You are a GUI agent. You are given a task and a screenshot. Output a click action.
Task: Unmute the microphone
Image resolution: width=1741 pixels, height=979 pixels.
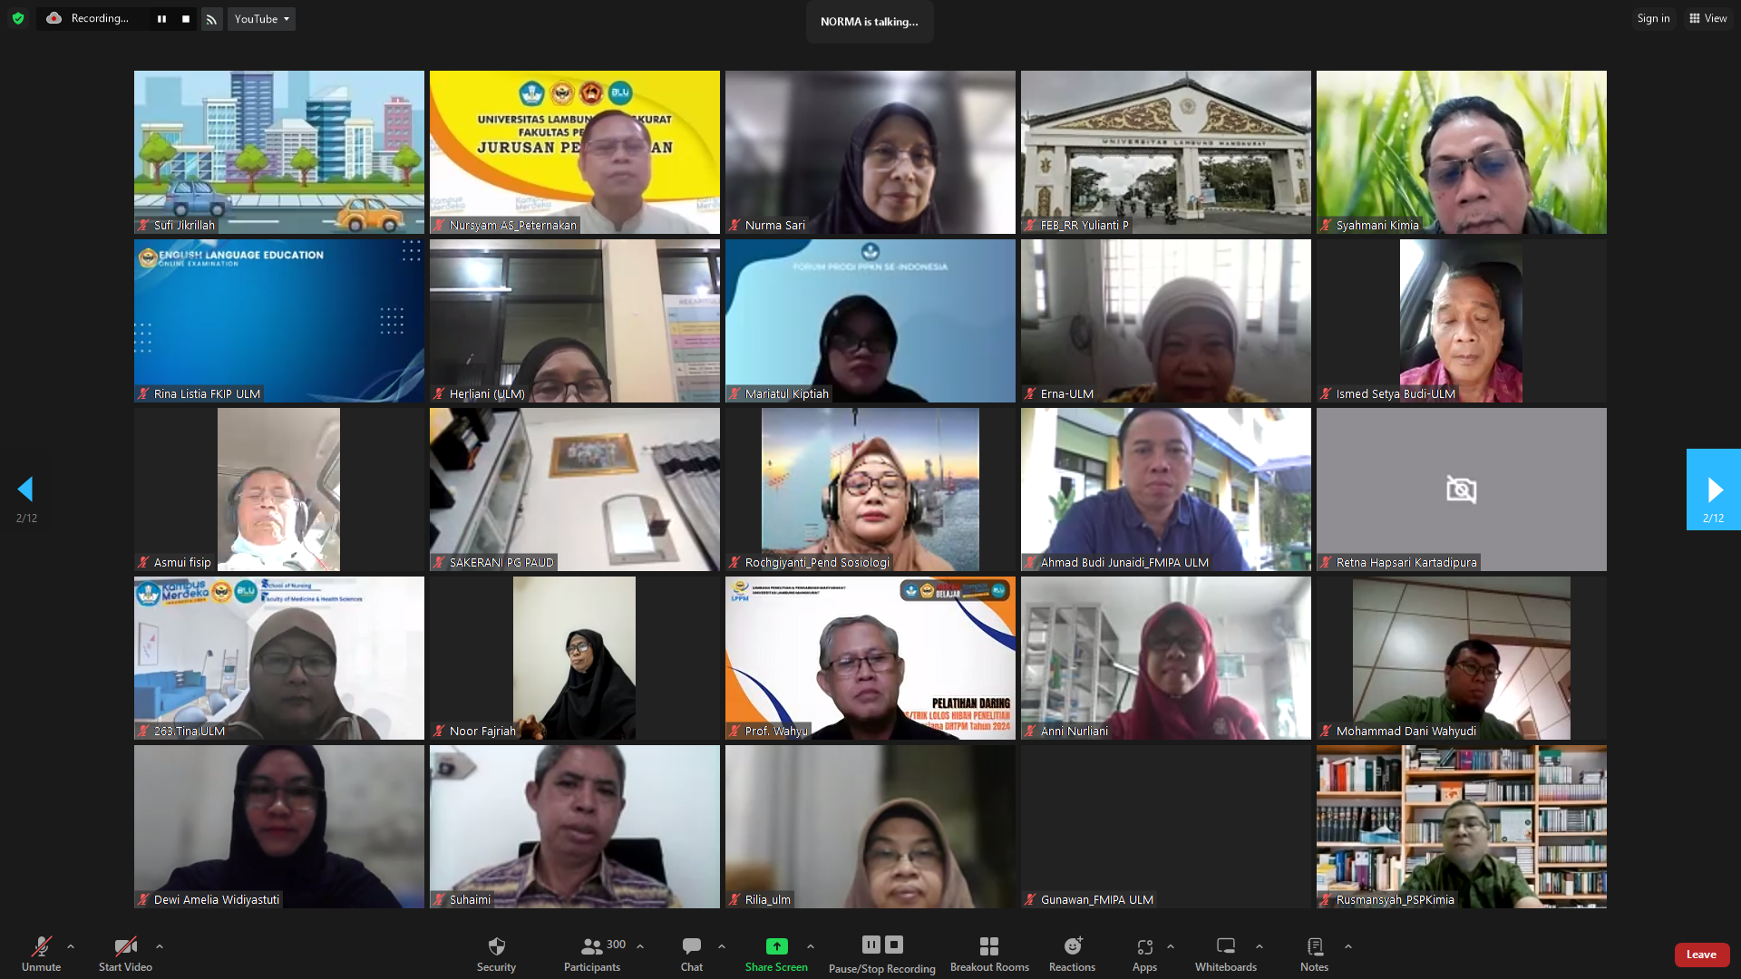click(x=41, y=954)
